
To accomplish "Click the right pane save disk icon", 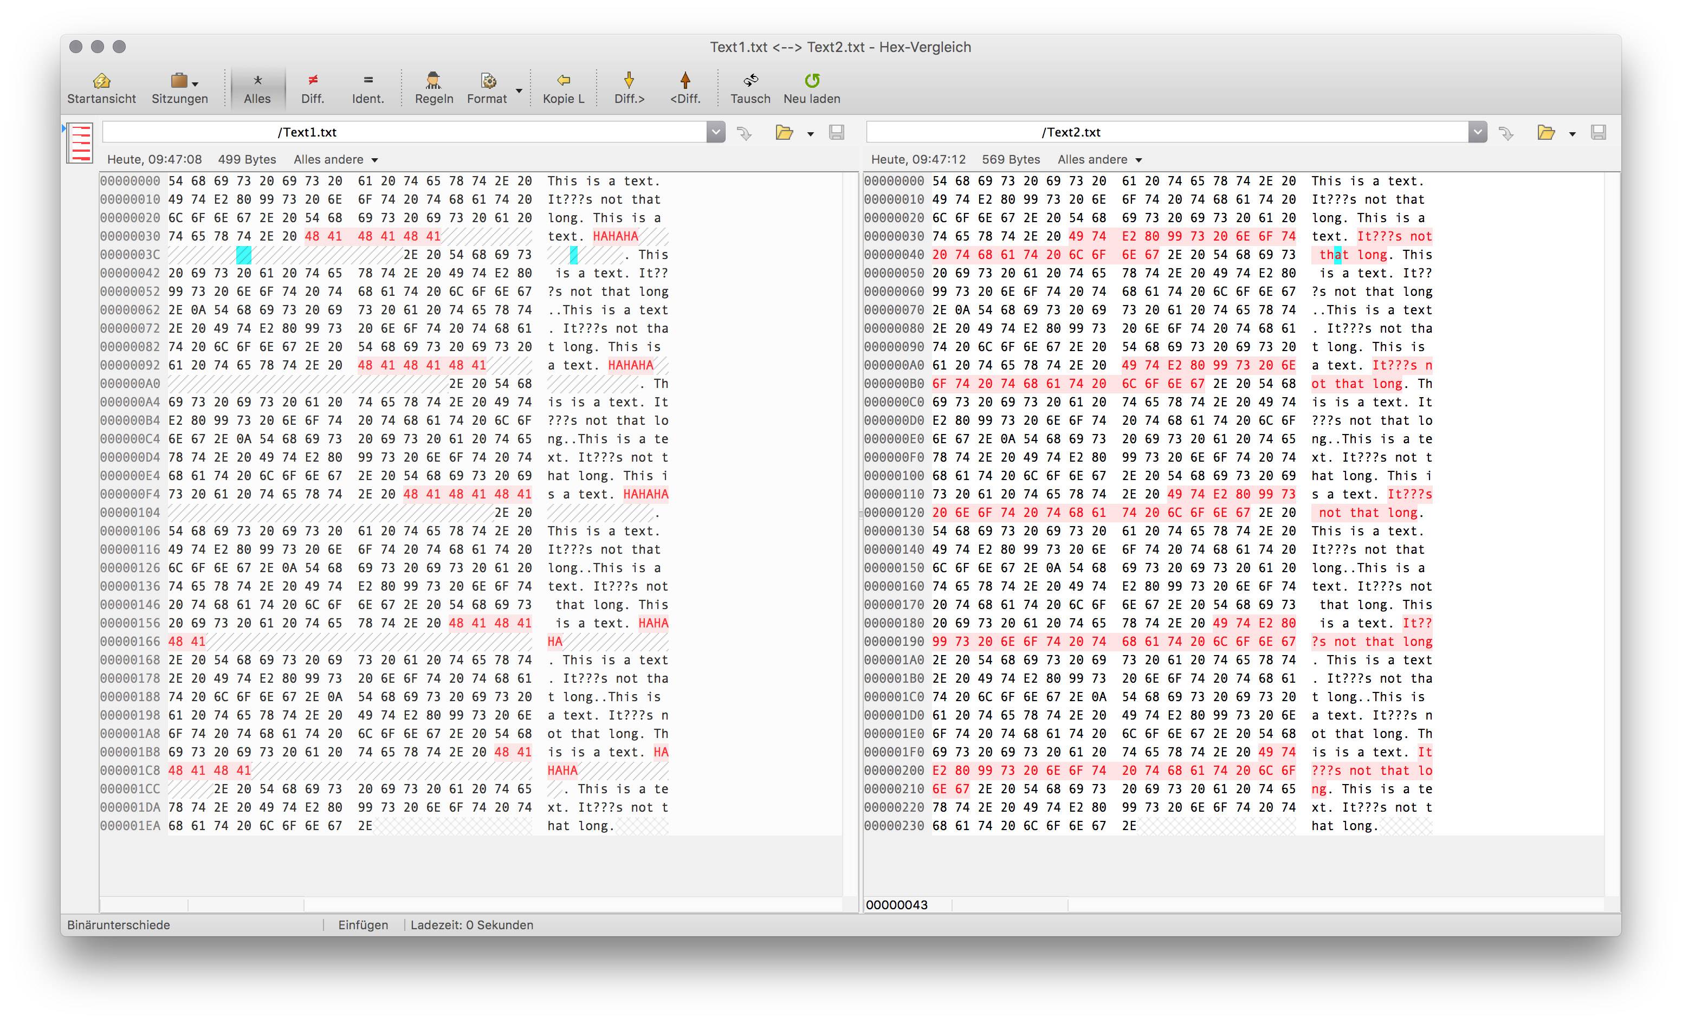I will pyautogui.click(x=1598, y=132).
